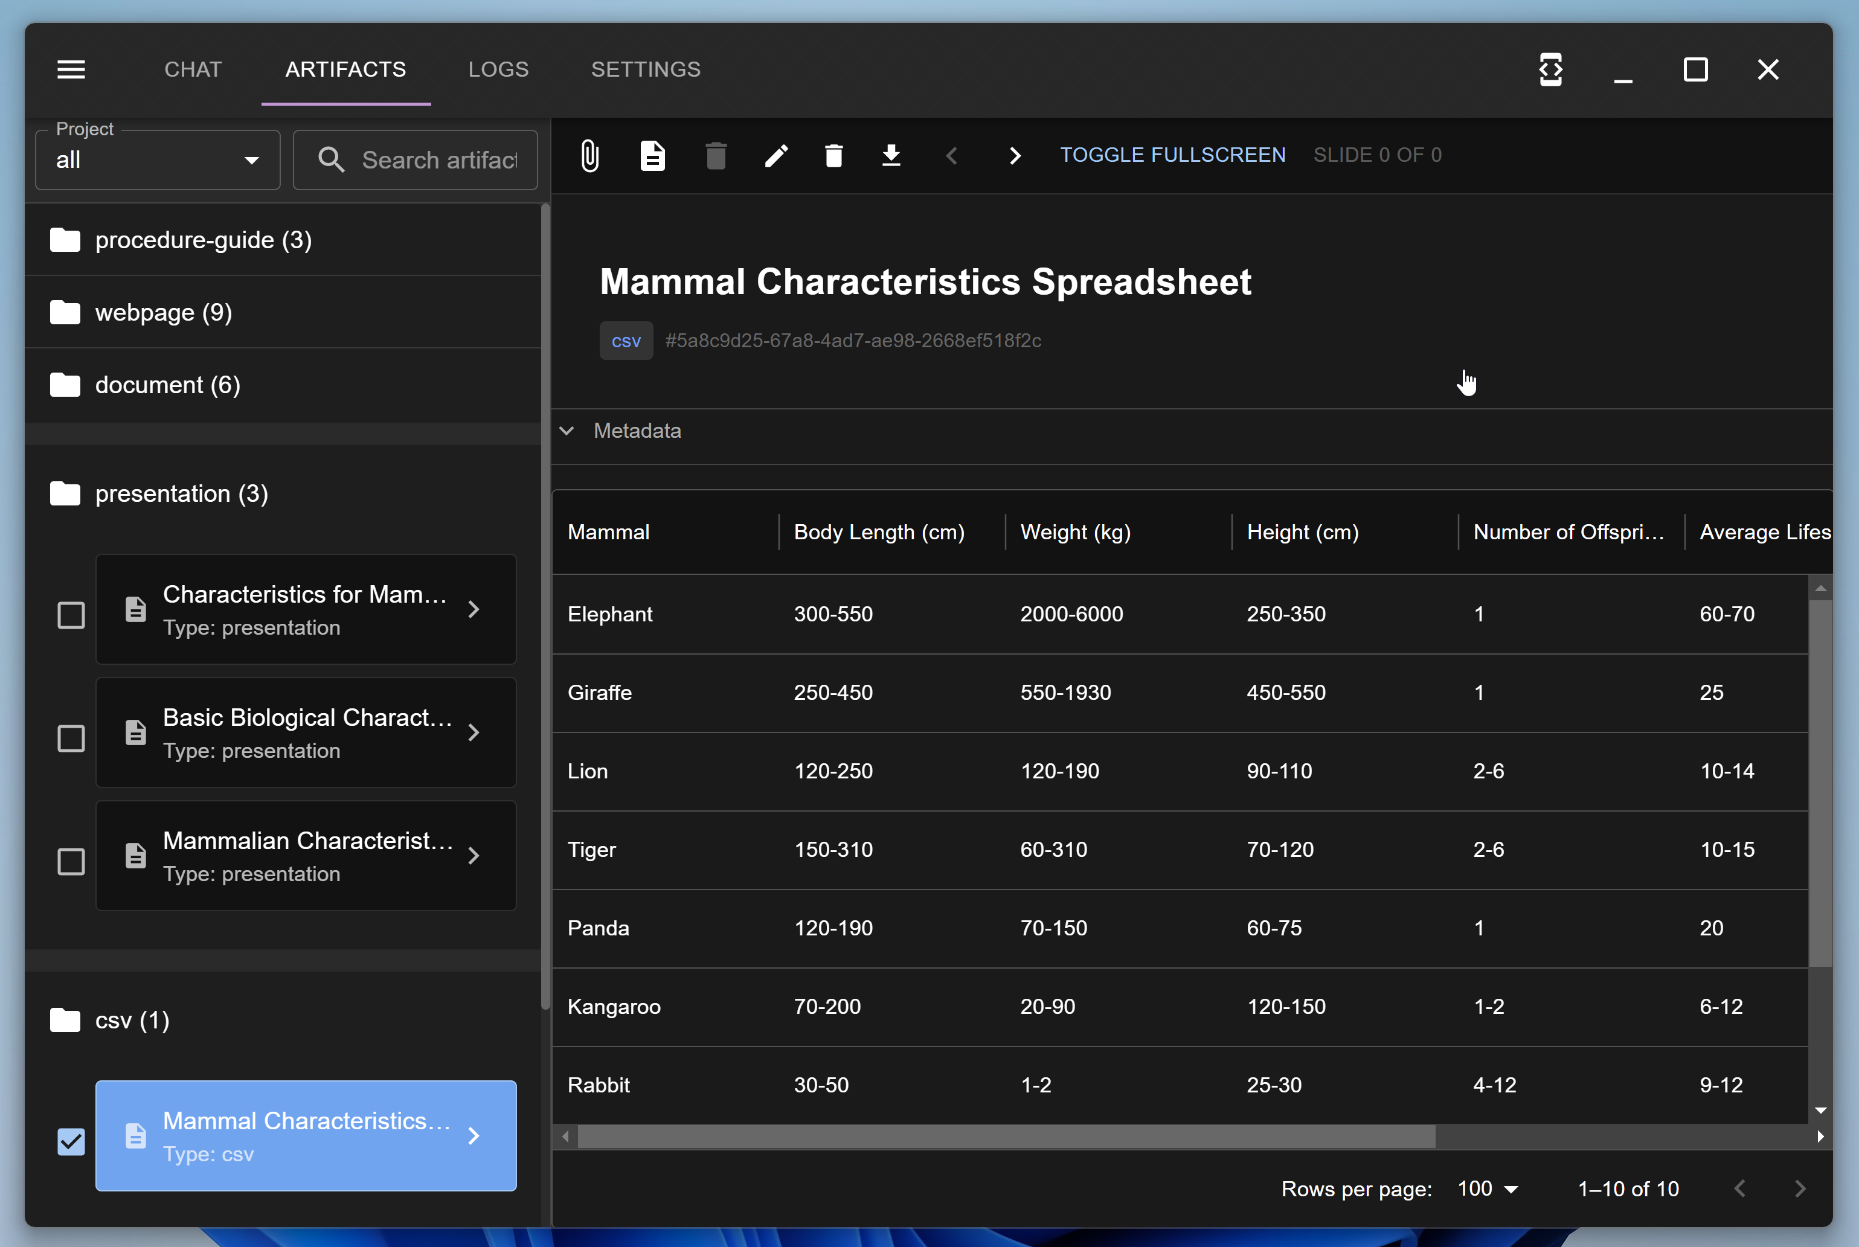Screen dimensions: 1859x1247
Task: Click the greyed-out trash icon
Action: point(716,155)
